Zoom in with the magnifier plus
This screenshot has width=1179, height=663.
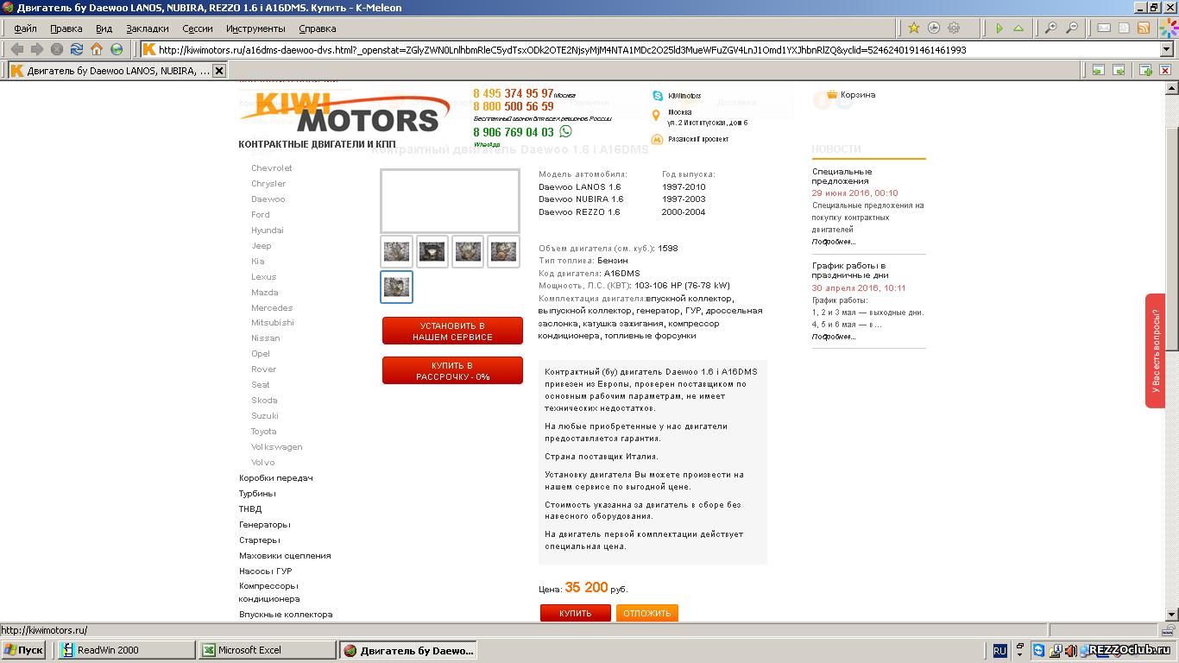click(1050, 28)
